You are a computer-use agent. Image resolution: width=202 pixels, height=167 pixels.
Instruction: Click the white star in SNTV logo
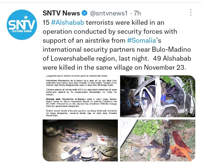pyautogui.click(x=26, y=17)
